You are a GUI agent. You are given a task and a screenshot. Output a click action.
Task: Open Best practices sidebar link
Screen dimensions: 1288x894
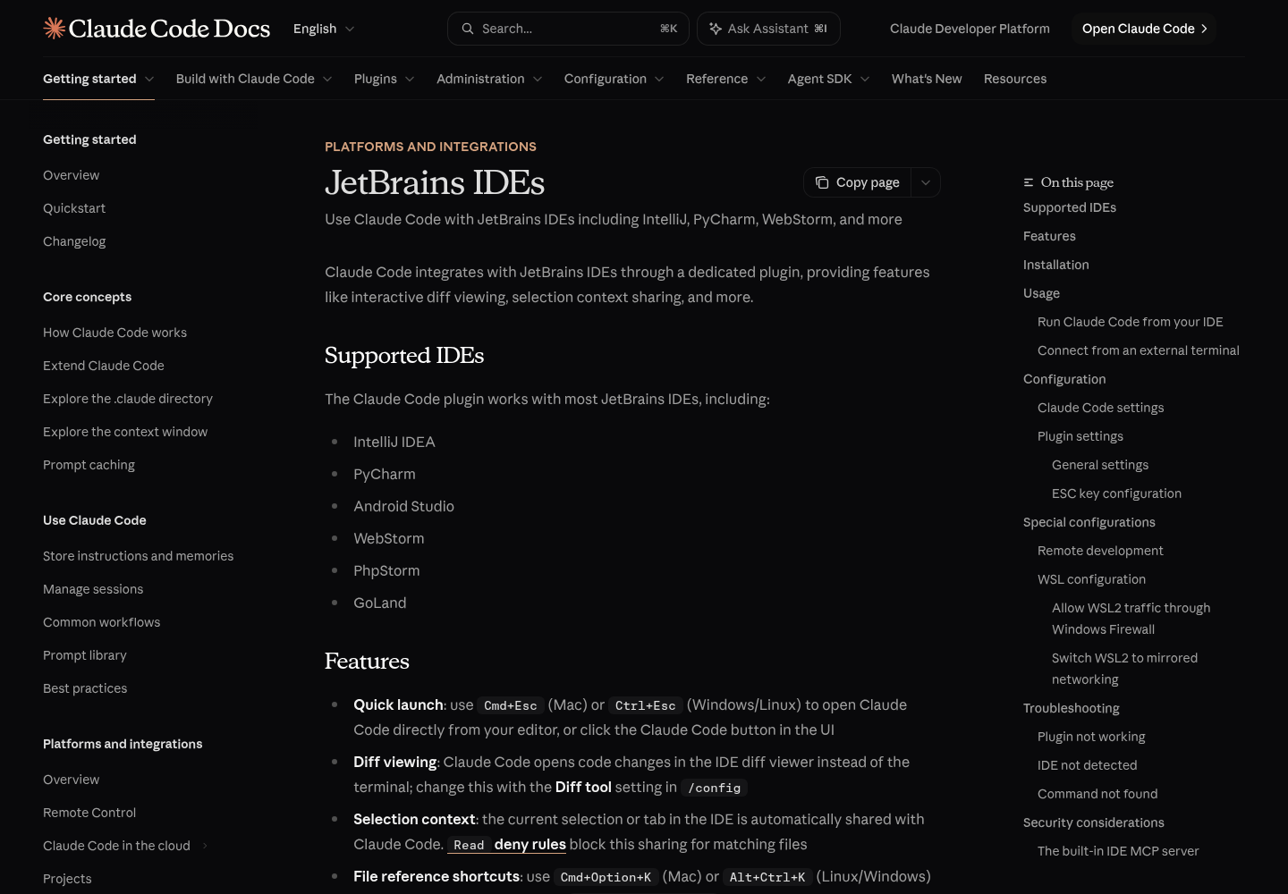[85, 688]
